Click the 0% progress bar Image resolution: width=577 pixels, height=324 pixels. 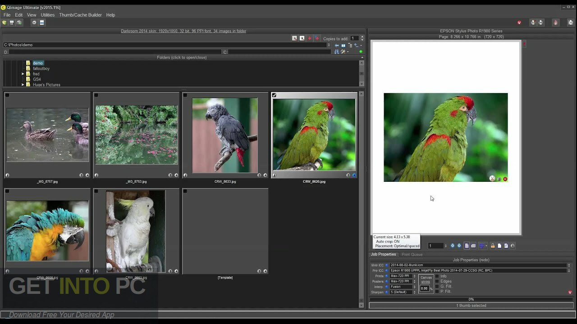[x=471, y=299]
